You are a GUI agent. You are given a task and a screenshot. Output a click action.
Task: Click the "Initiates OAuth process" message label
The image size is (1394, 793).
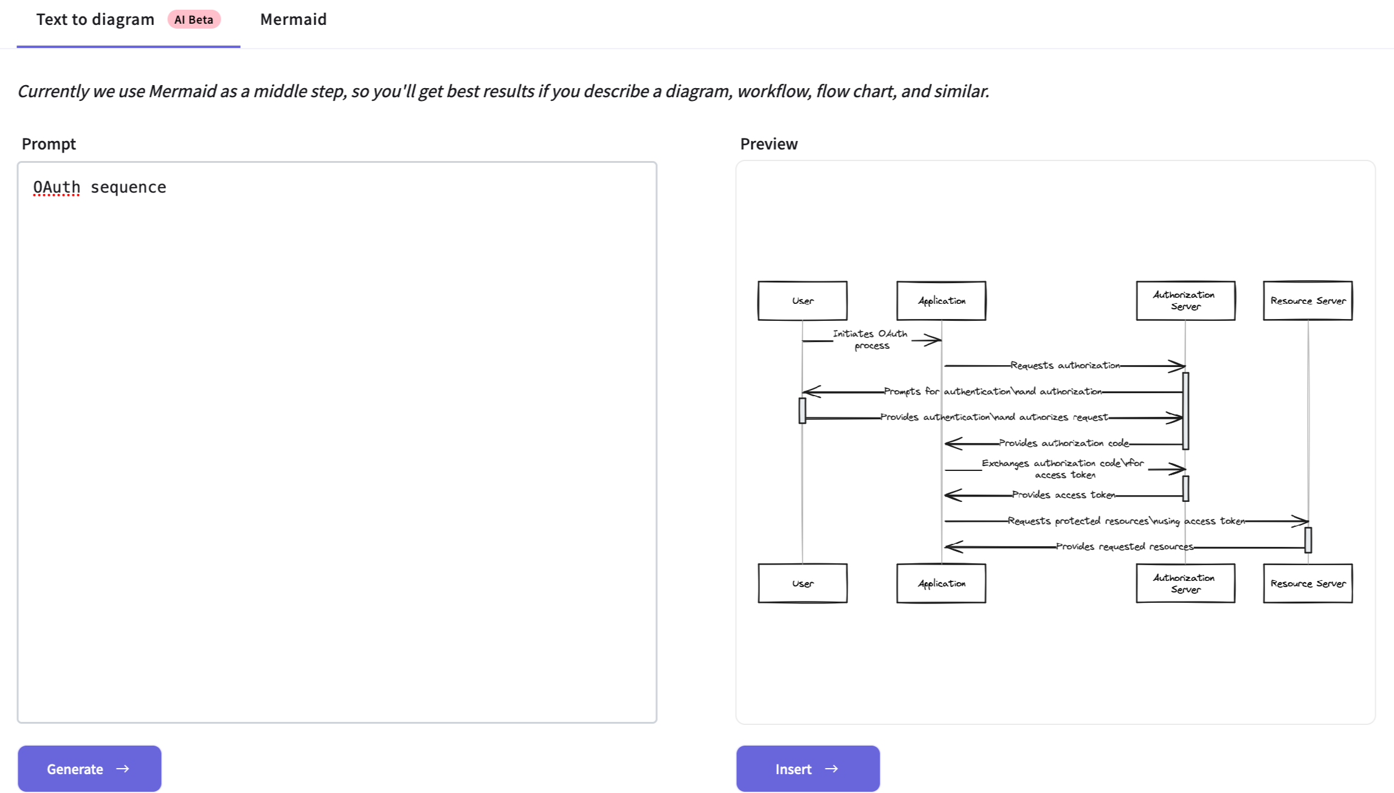click(x=871, y=340)
